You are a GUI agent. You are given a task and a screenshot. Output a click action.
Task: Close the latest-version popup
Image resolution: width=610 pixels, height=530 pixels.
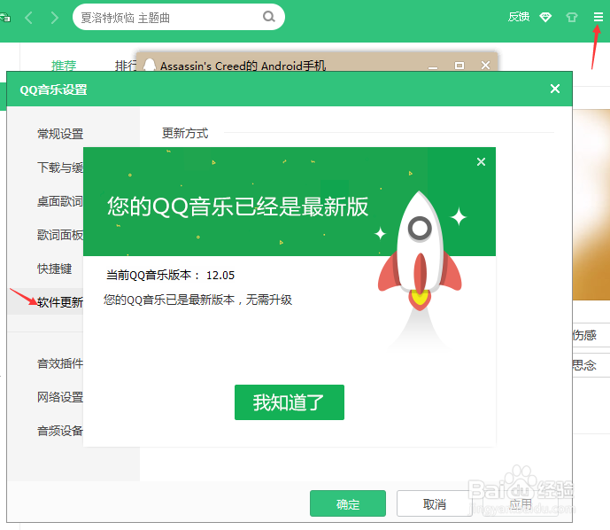pyautogui.click(x=481, y=161)
